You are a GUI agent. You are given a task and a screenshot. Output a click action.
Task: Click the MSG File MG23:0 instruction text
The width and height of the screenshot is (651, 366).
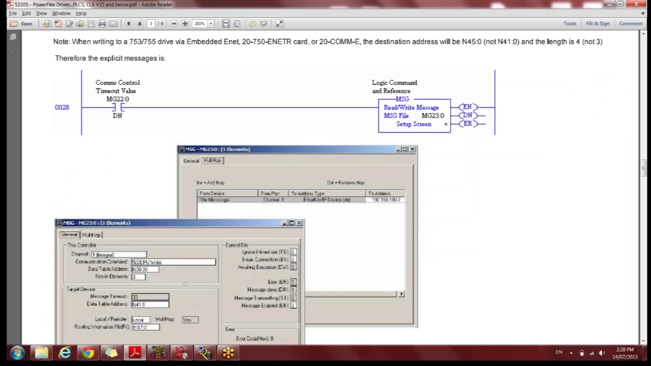(x=413, y=116)
